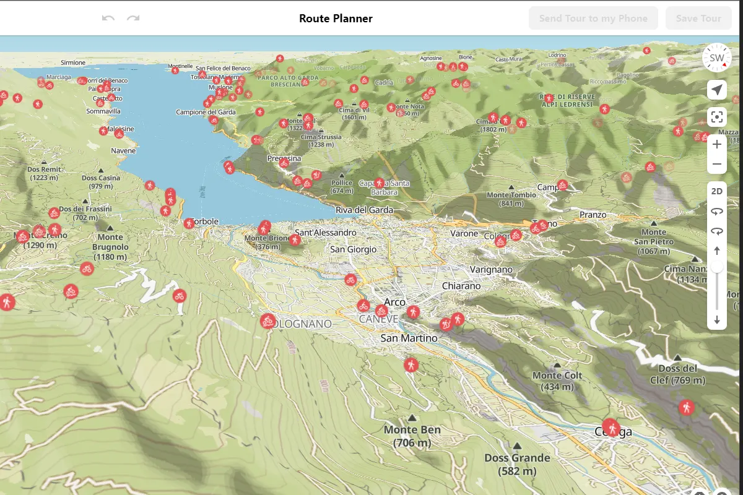Click the up arrow above tilt slider
Viewport: 743px width, 495px height.
click(716, 251)
